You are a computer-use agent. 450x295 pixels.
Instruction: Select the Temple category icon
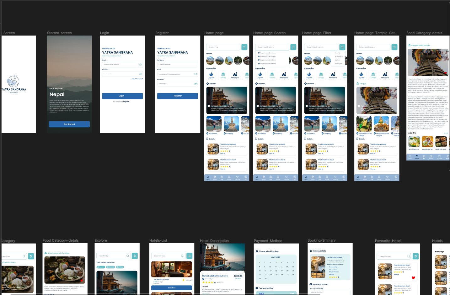223,75
